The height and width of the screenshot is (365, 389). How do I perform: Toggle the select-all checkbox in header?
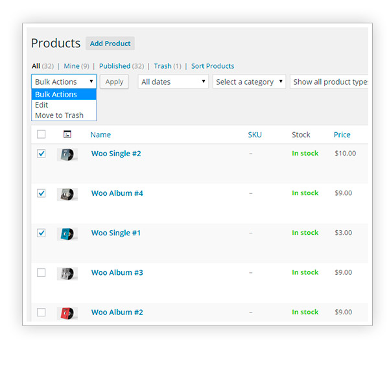click(41, 134)
